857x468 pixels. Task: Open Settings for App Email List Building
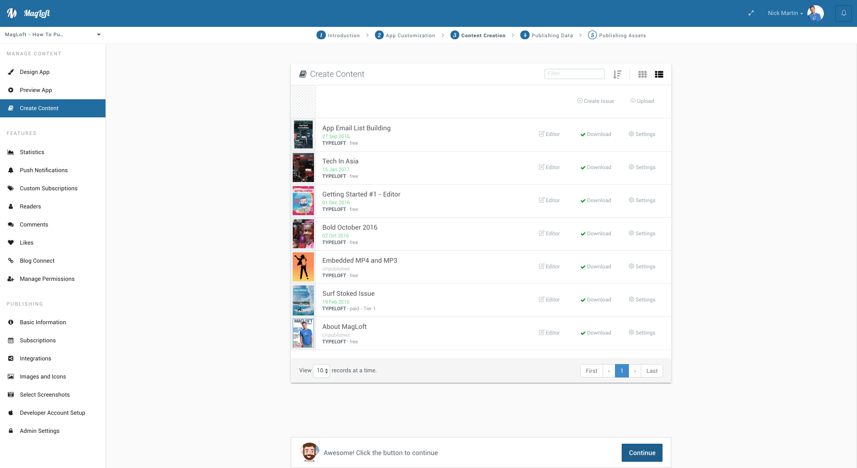(x=642, y=134)
